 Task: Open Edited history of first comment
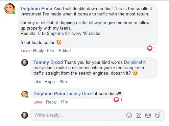pyautogui.click(x=65, y=51)
